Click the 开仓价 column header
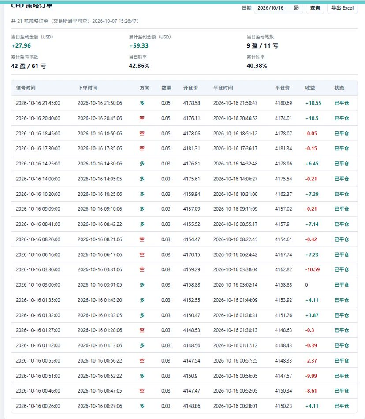The height and width of the screenshot is (419, 365). coord(190,88)
